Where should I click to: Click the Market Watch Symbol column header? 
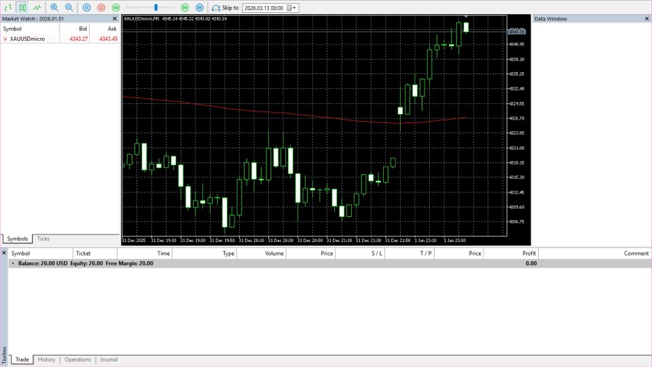pos(12,29)
